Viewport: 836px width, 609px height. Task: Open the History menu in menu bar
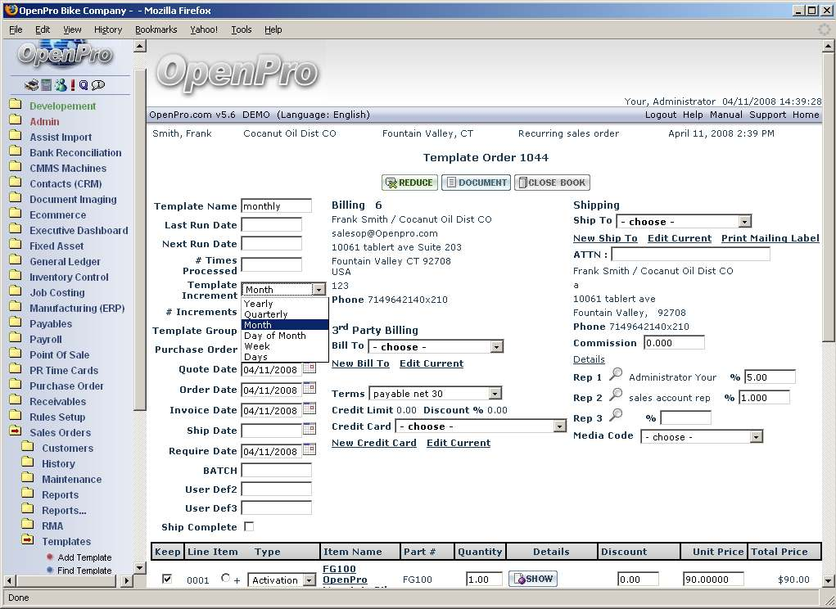click(x=108, y=29)
